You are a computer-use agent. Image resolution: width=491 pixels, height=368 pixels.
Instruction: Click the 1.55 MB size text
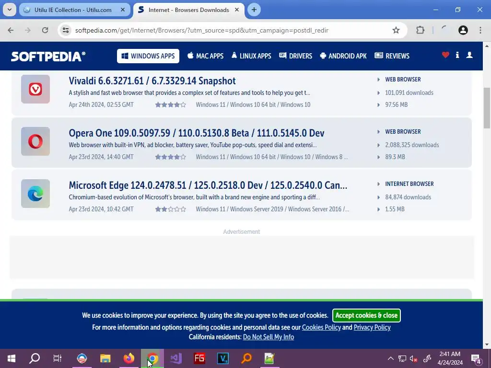click(395, 209)
